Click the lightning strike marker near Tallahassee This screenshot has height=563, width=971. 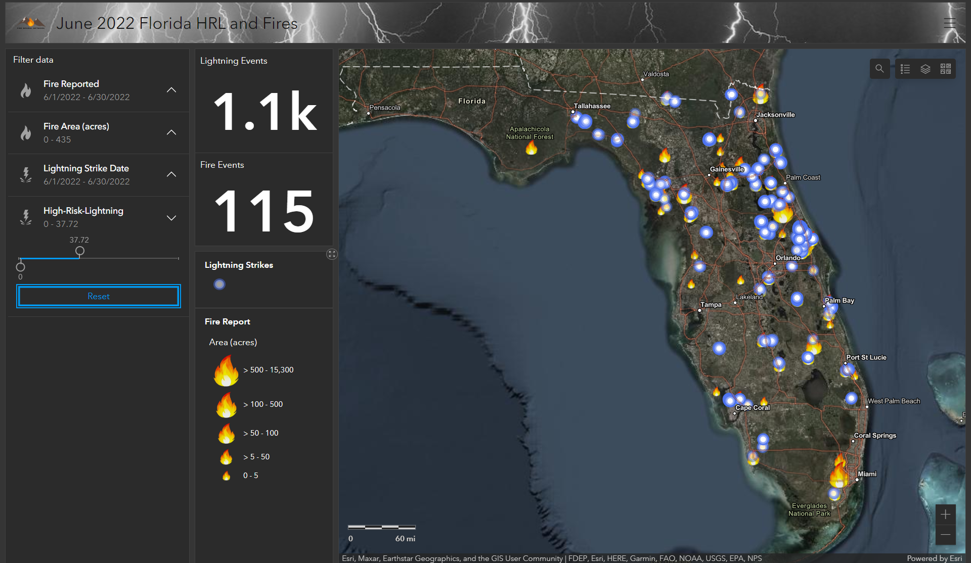coord(585,121)
